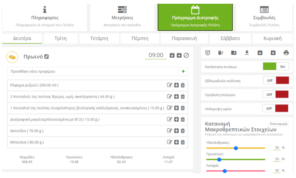The image size is (296, 178).
Task: Switch to Δευτέρα day tab
Action: [22, 38]
